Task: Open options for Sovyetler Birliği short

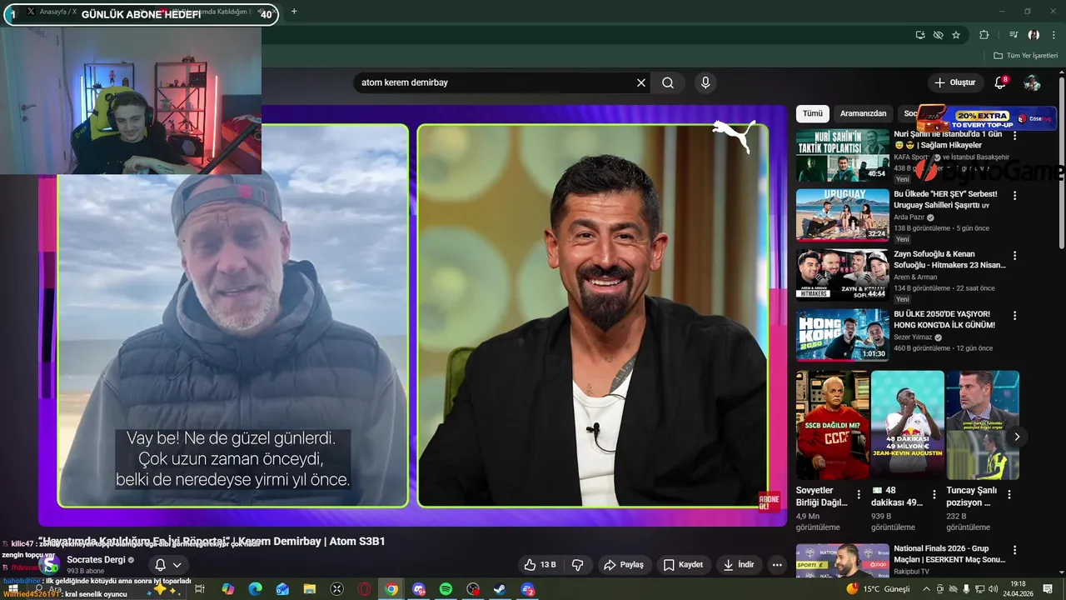Action: click(x=859, y=494)
